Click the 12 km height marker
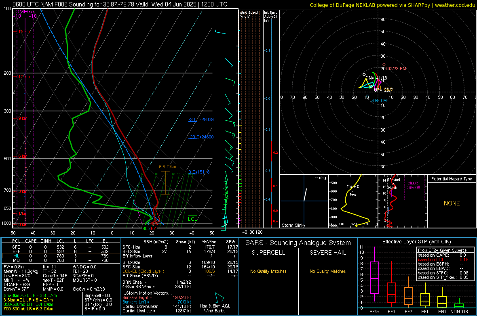Viewport: 477px width, 316px height. click(x=24, y=77)
